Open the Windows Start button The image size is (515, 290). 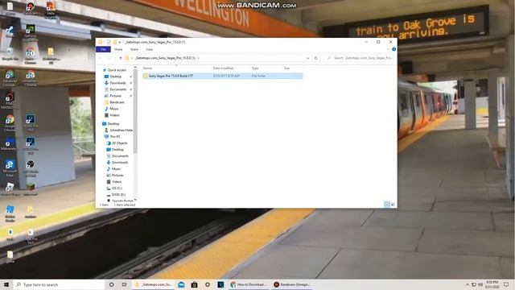6,284
